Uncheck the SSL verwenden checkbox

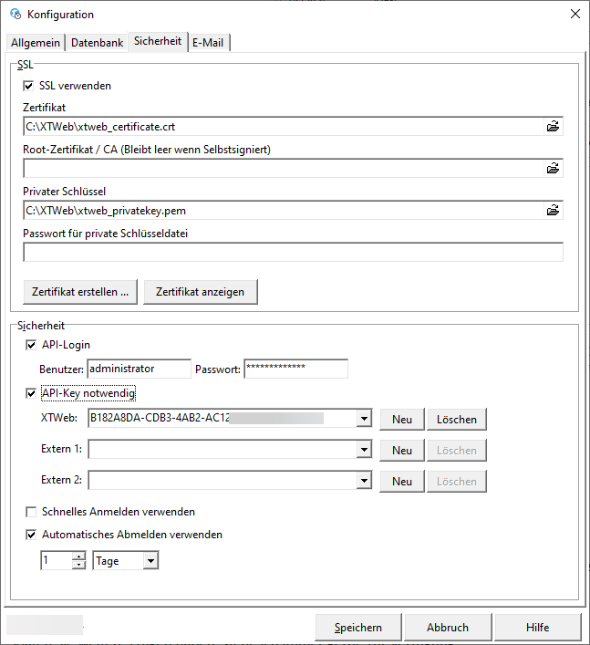[28, 86]
